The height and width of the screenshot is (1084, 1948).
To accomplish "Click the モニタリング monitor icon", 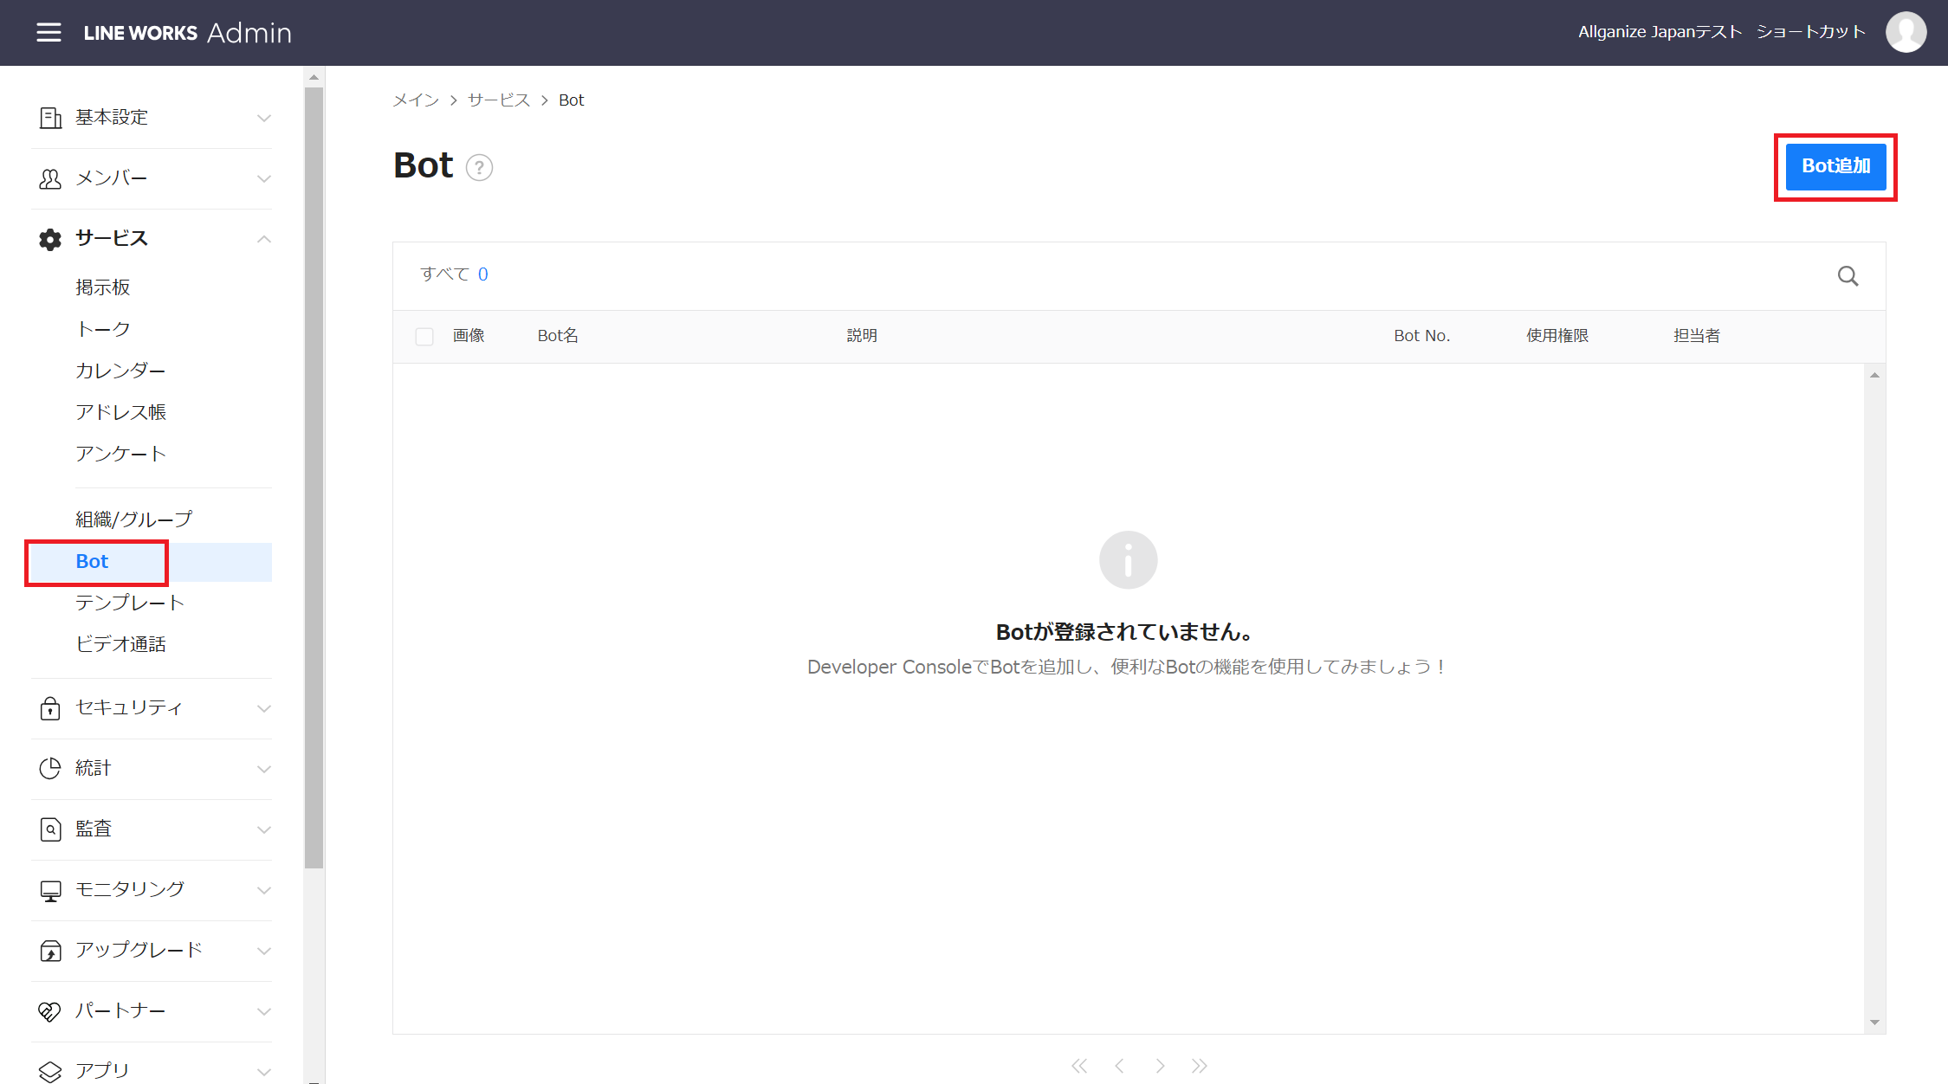I will pos(50,890).
